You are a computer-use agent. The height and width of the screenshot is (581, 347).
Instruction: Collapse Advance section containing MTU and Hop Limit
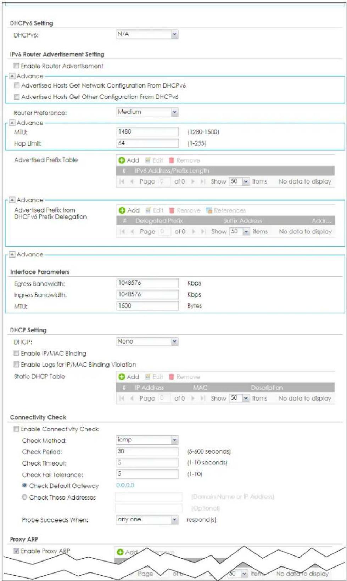tap(12, 123)
